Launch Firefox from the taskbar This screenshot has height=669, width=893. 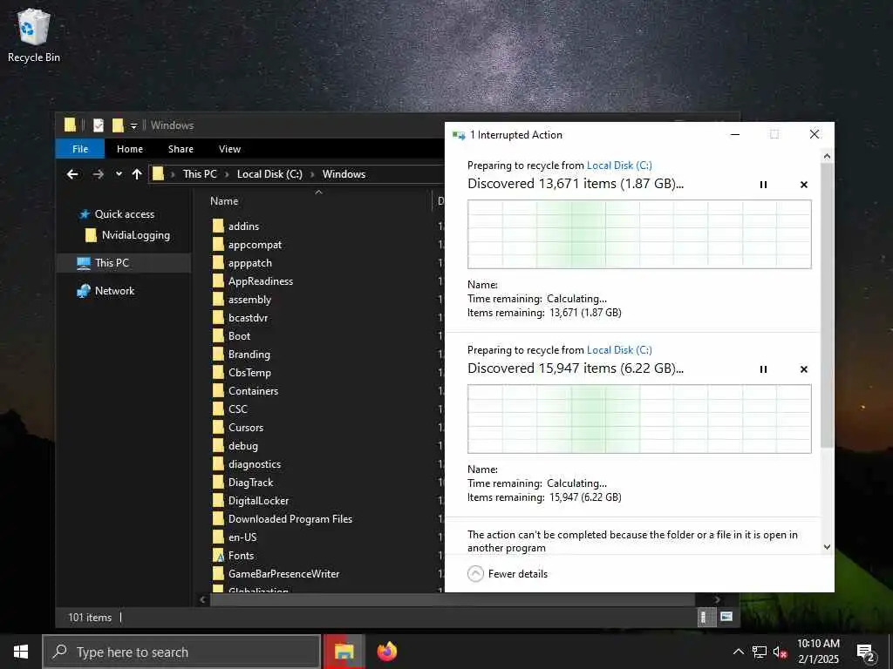(386, 652)
